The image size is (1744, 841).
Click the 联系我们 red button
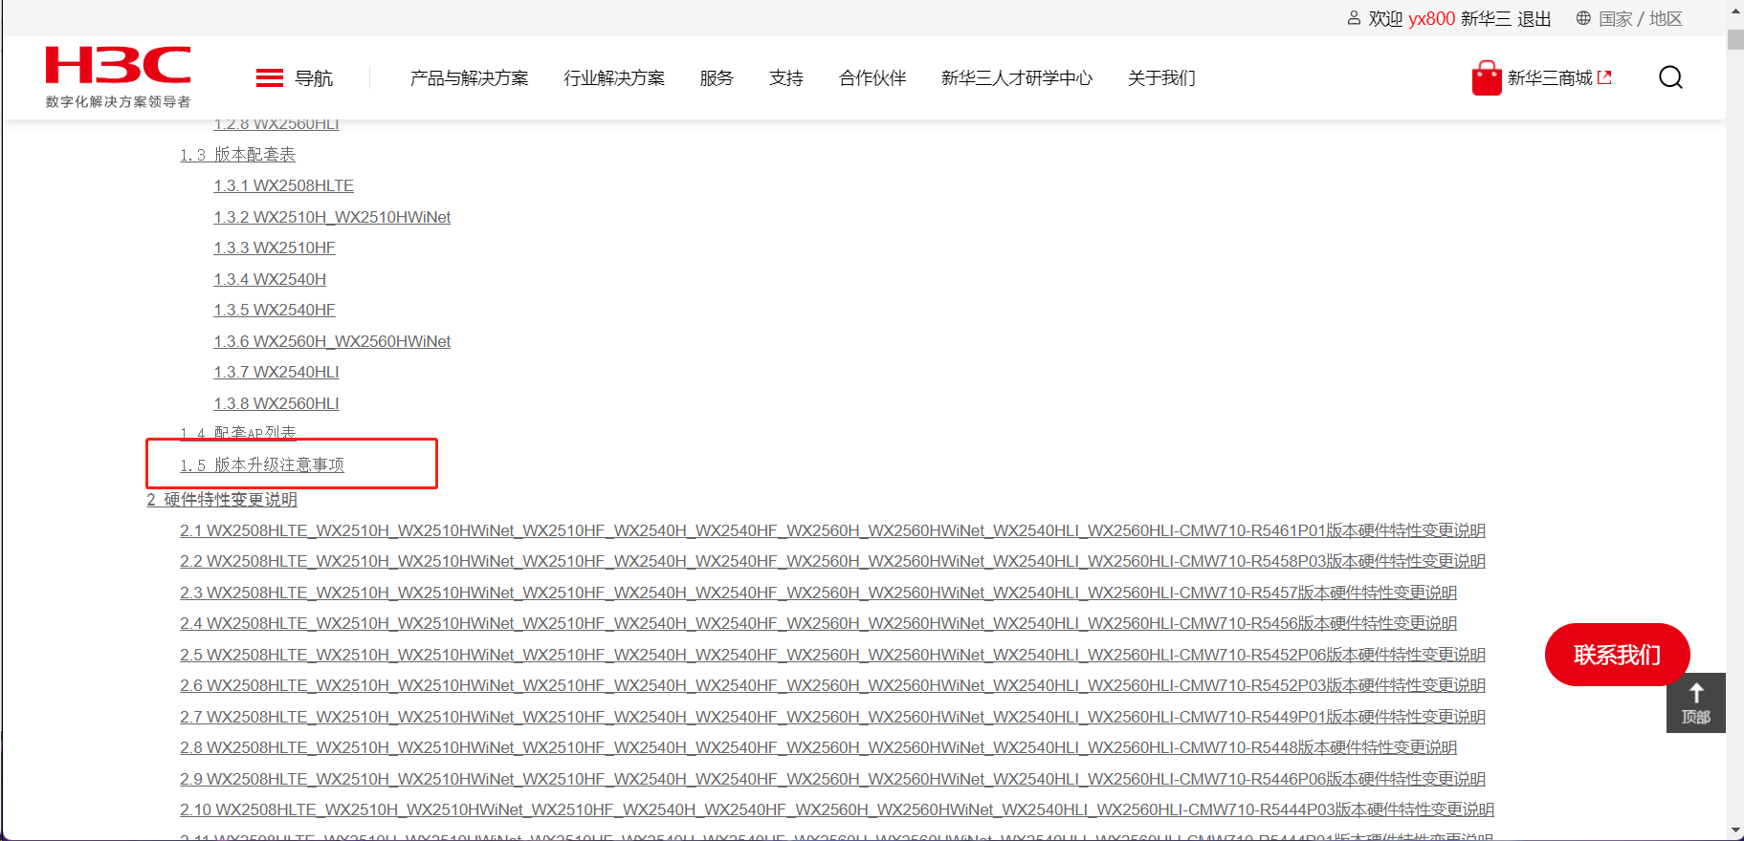pos(1617,655)
